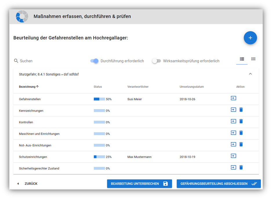Image resolution: width=272 pixels, height=199 pixels.
Task: Click the blue circular app logo
Action: coord(22,16)
